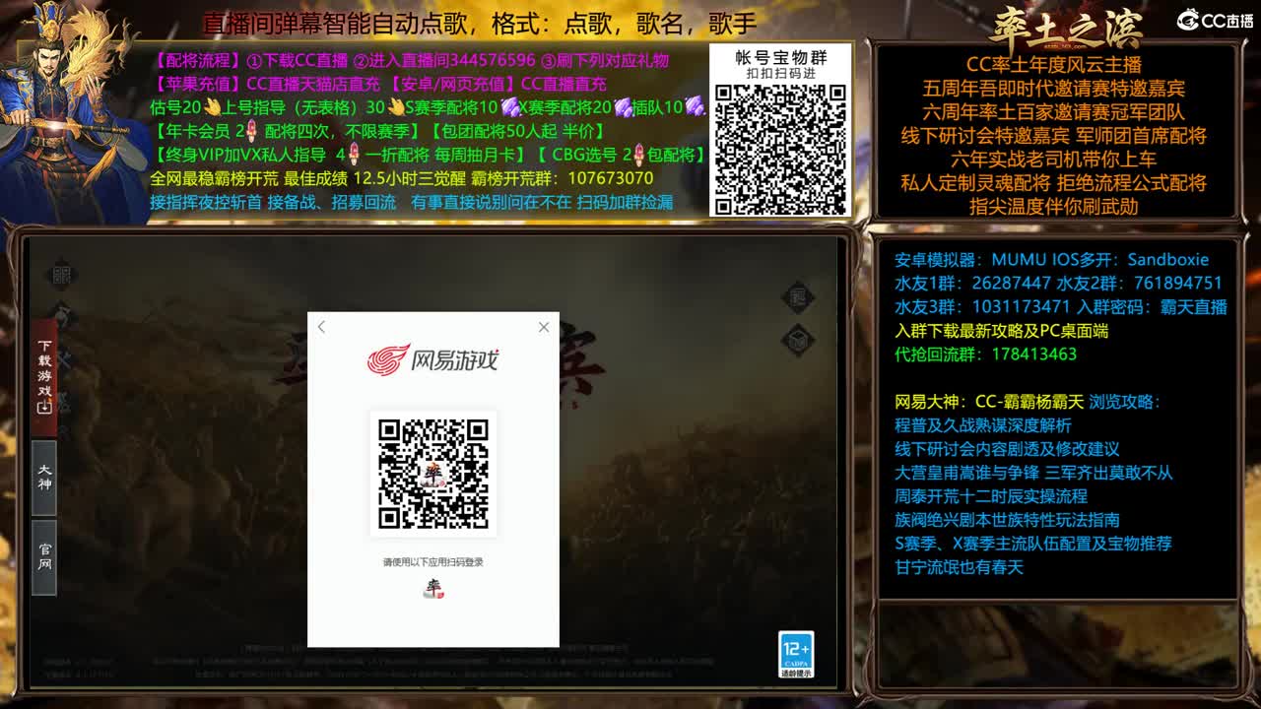Click the back arrow in login dialog
This screenshot has height=709, width=1261.
pos(321,327)
